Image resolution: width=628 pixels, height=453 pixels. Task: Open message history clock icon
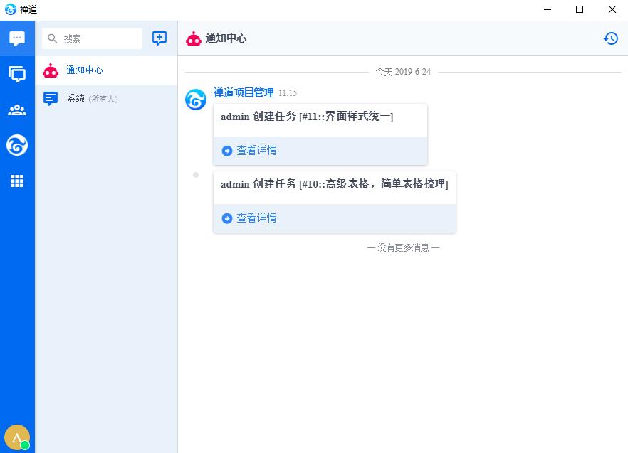[x=611, y=38]
